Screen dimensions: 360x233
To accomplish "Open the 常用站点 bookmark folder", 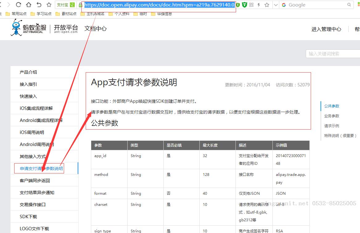I will point(16,14).
